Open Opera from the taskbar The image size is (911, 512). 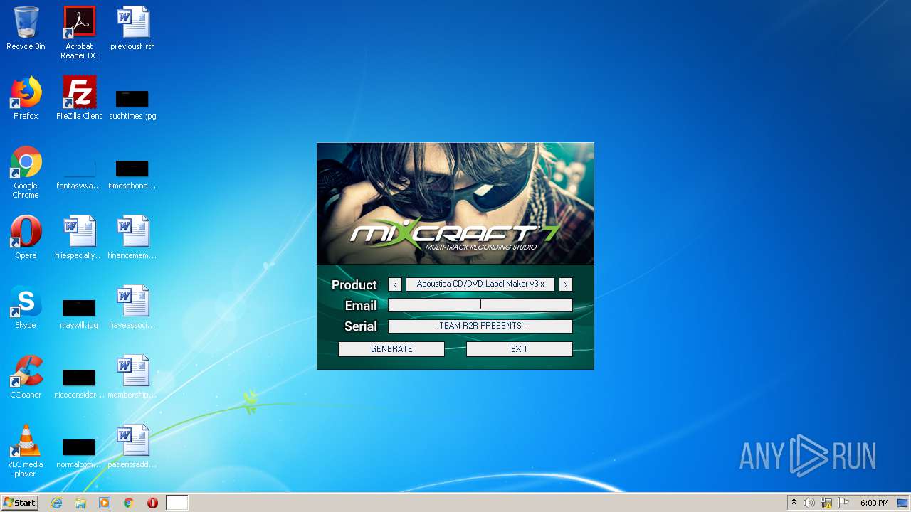[152, 503]
